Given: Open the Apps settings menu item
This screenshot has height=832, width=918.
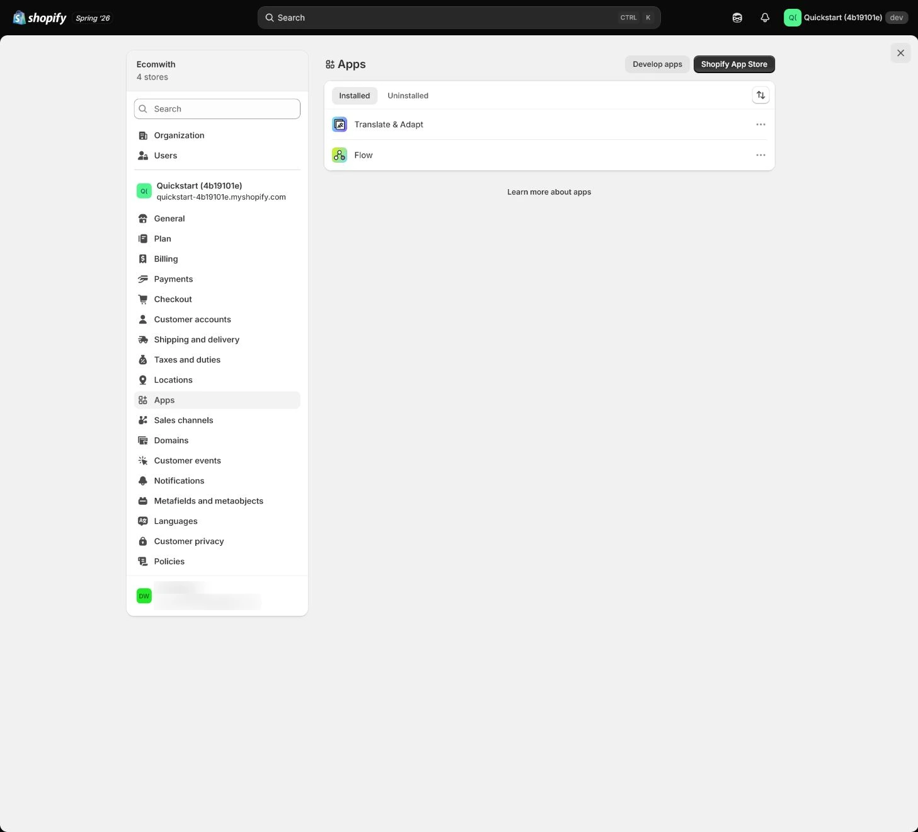Looking at the screenshot, I should (x=217, y=400).
